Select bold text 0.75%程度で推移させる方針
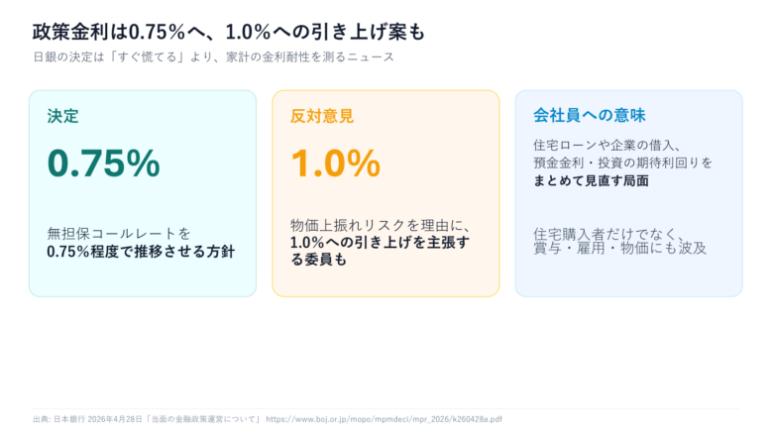 click(141, 251)
